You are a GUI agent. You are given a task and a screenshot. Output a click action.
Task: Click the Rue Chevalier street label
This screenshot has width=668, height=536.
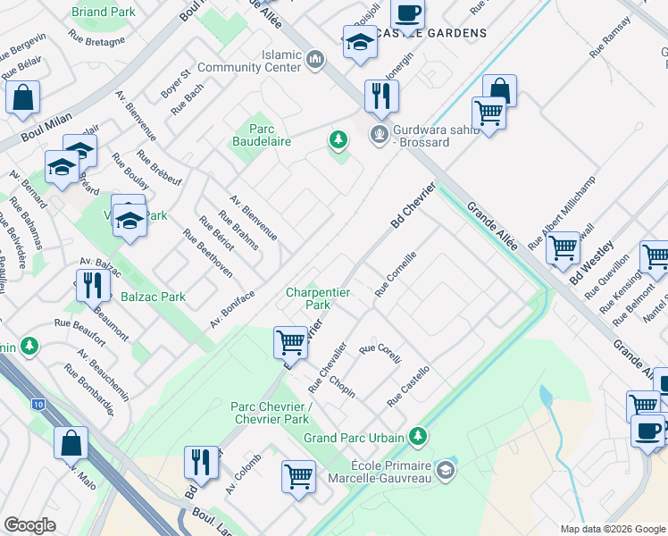[327, 367]
